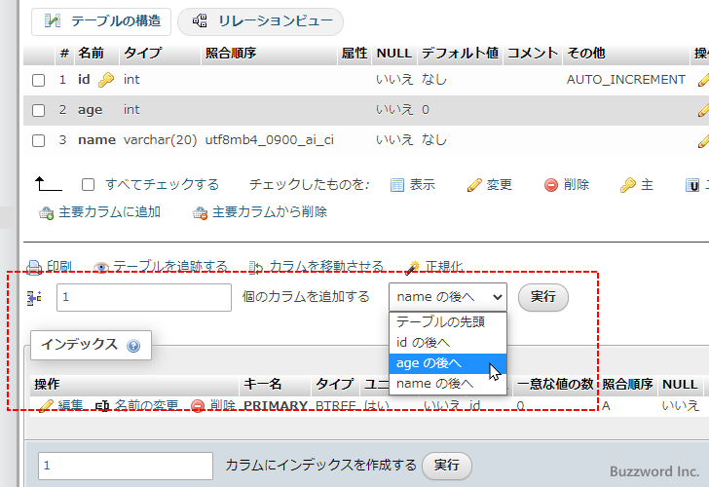Click the Move columns (カラムを移動させる) icon
709x487 pixels.
256,267
